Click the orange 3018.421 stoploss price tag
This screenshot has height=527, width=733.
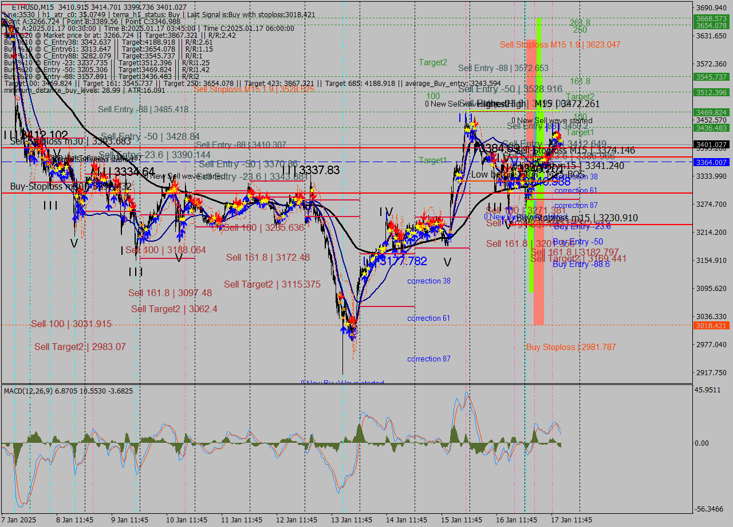(x=711, y=325)
